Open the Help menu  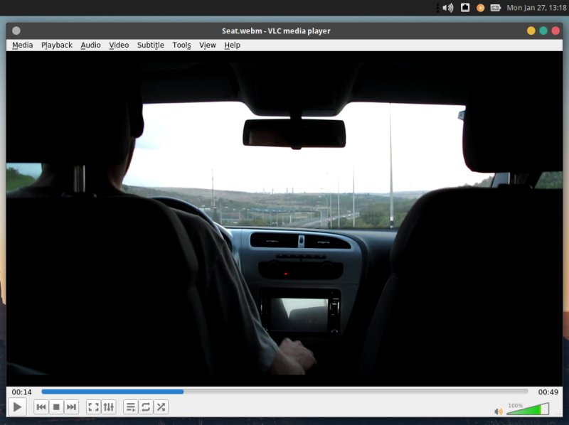coord(232,45)
